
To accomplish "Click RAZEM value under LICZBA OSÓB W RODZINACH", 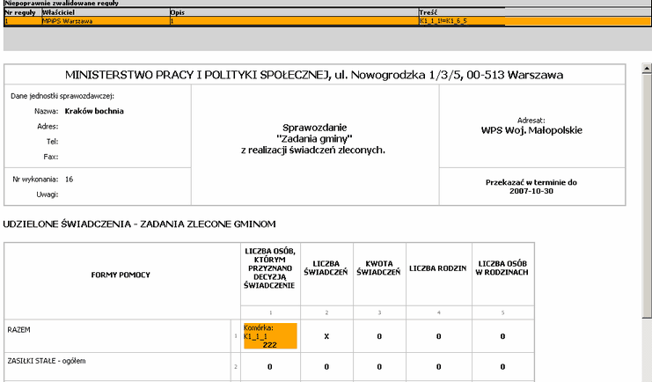I will pos(502,336).
